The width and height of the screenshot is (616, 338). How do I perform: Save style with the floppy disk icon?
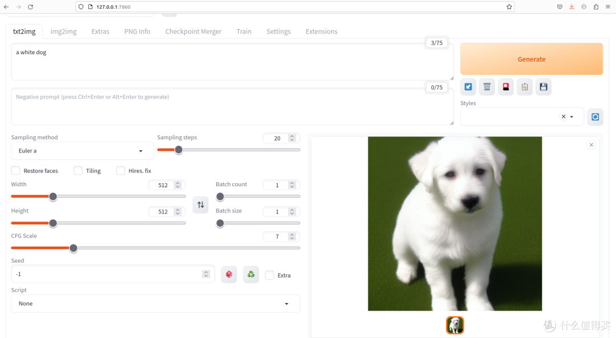click(544, 87)
